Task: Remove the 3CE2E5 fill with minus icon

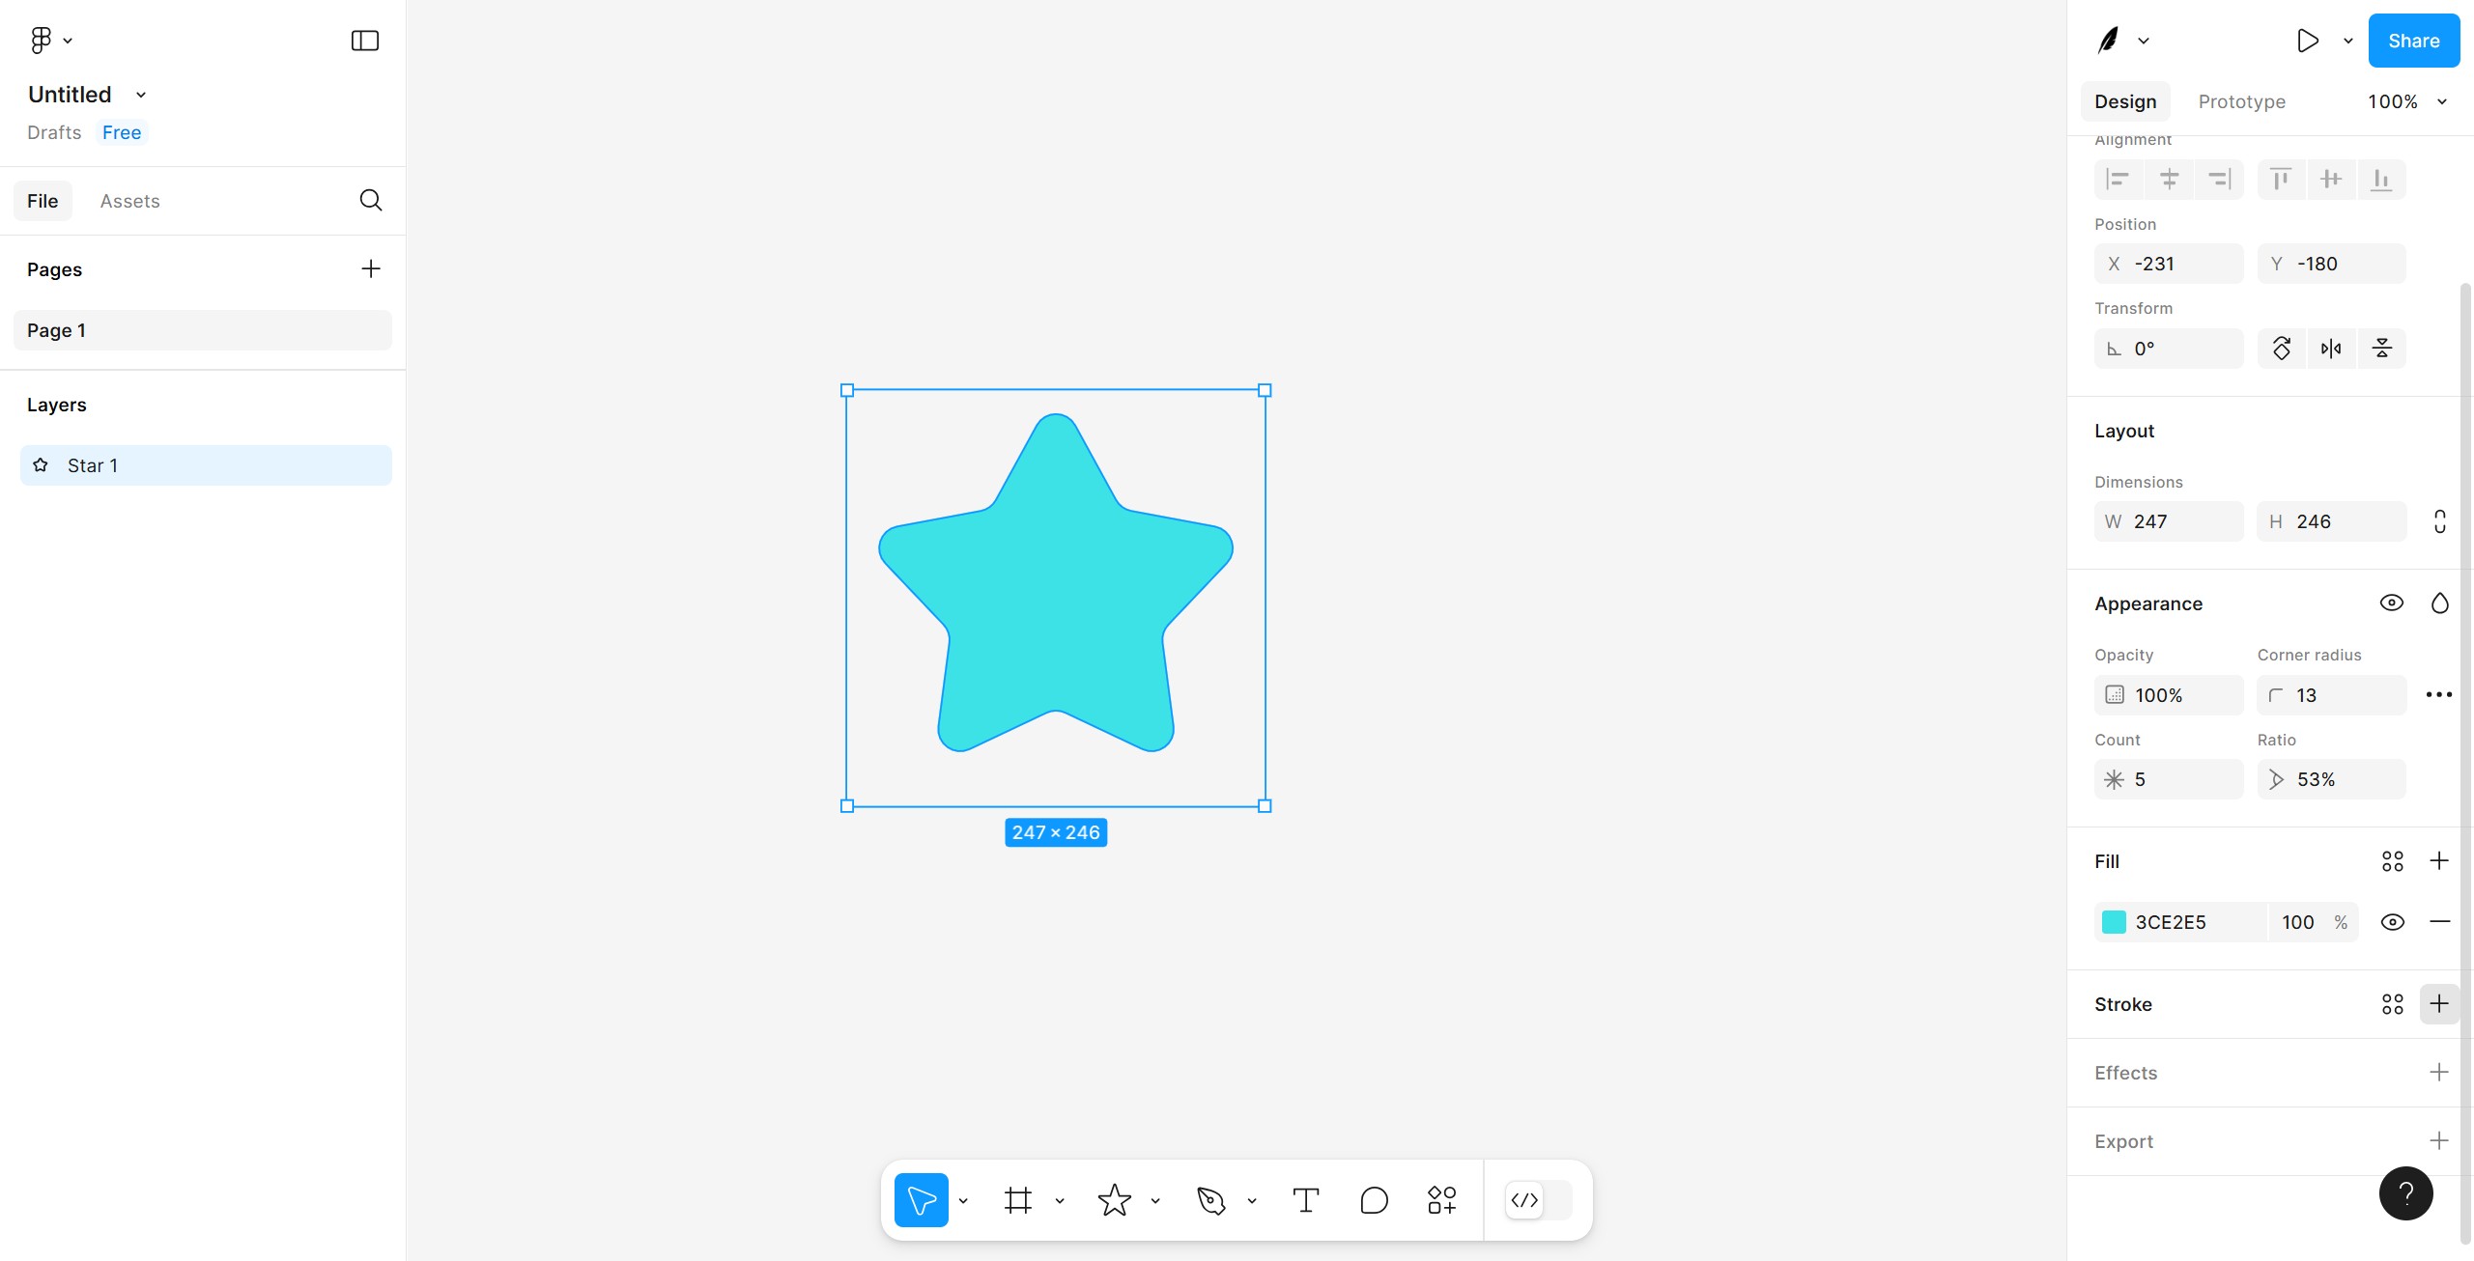Action: [x=2439, y=922]
